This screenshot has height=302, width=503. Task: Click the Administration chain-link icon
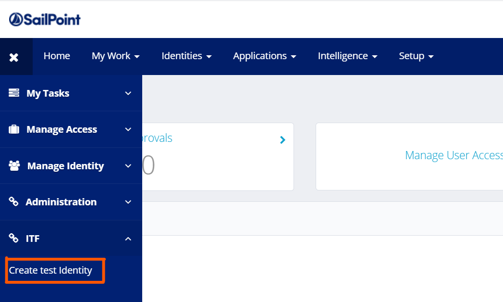(x=13, y=201)
